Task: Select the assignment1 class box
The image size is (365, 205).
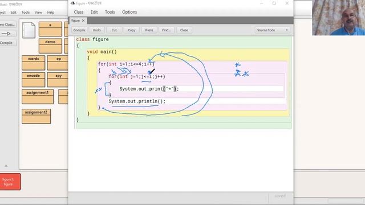Action: point(38,97)
